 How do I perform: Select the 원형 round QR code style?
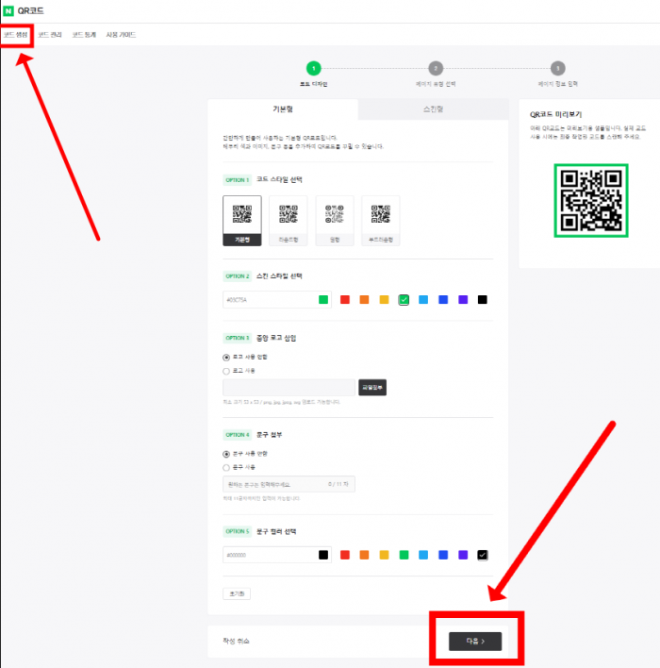click(335, 220)
